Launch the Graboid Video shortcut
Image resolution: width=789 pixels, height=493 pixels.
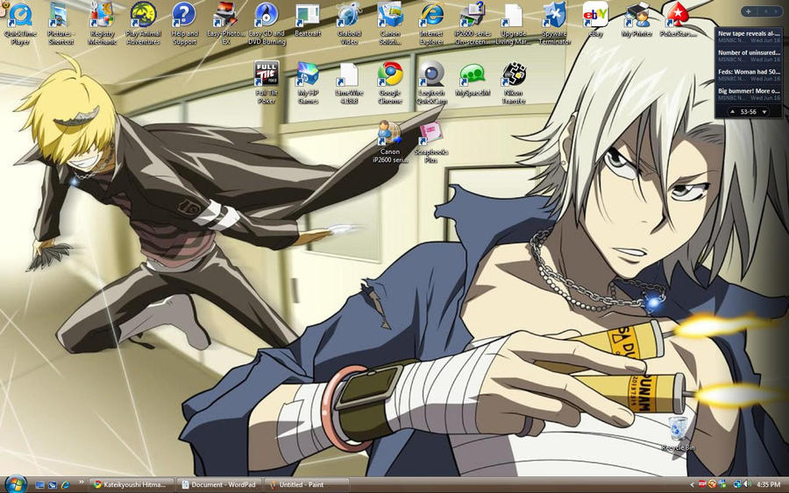pos(349,24)
